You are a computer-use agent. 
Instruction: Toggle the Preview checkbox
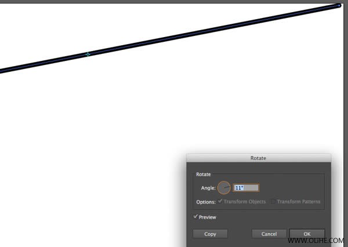coord(195,217)
